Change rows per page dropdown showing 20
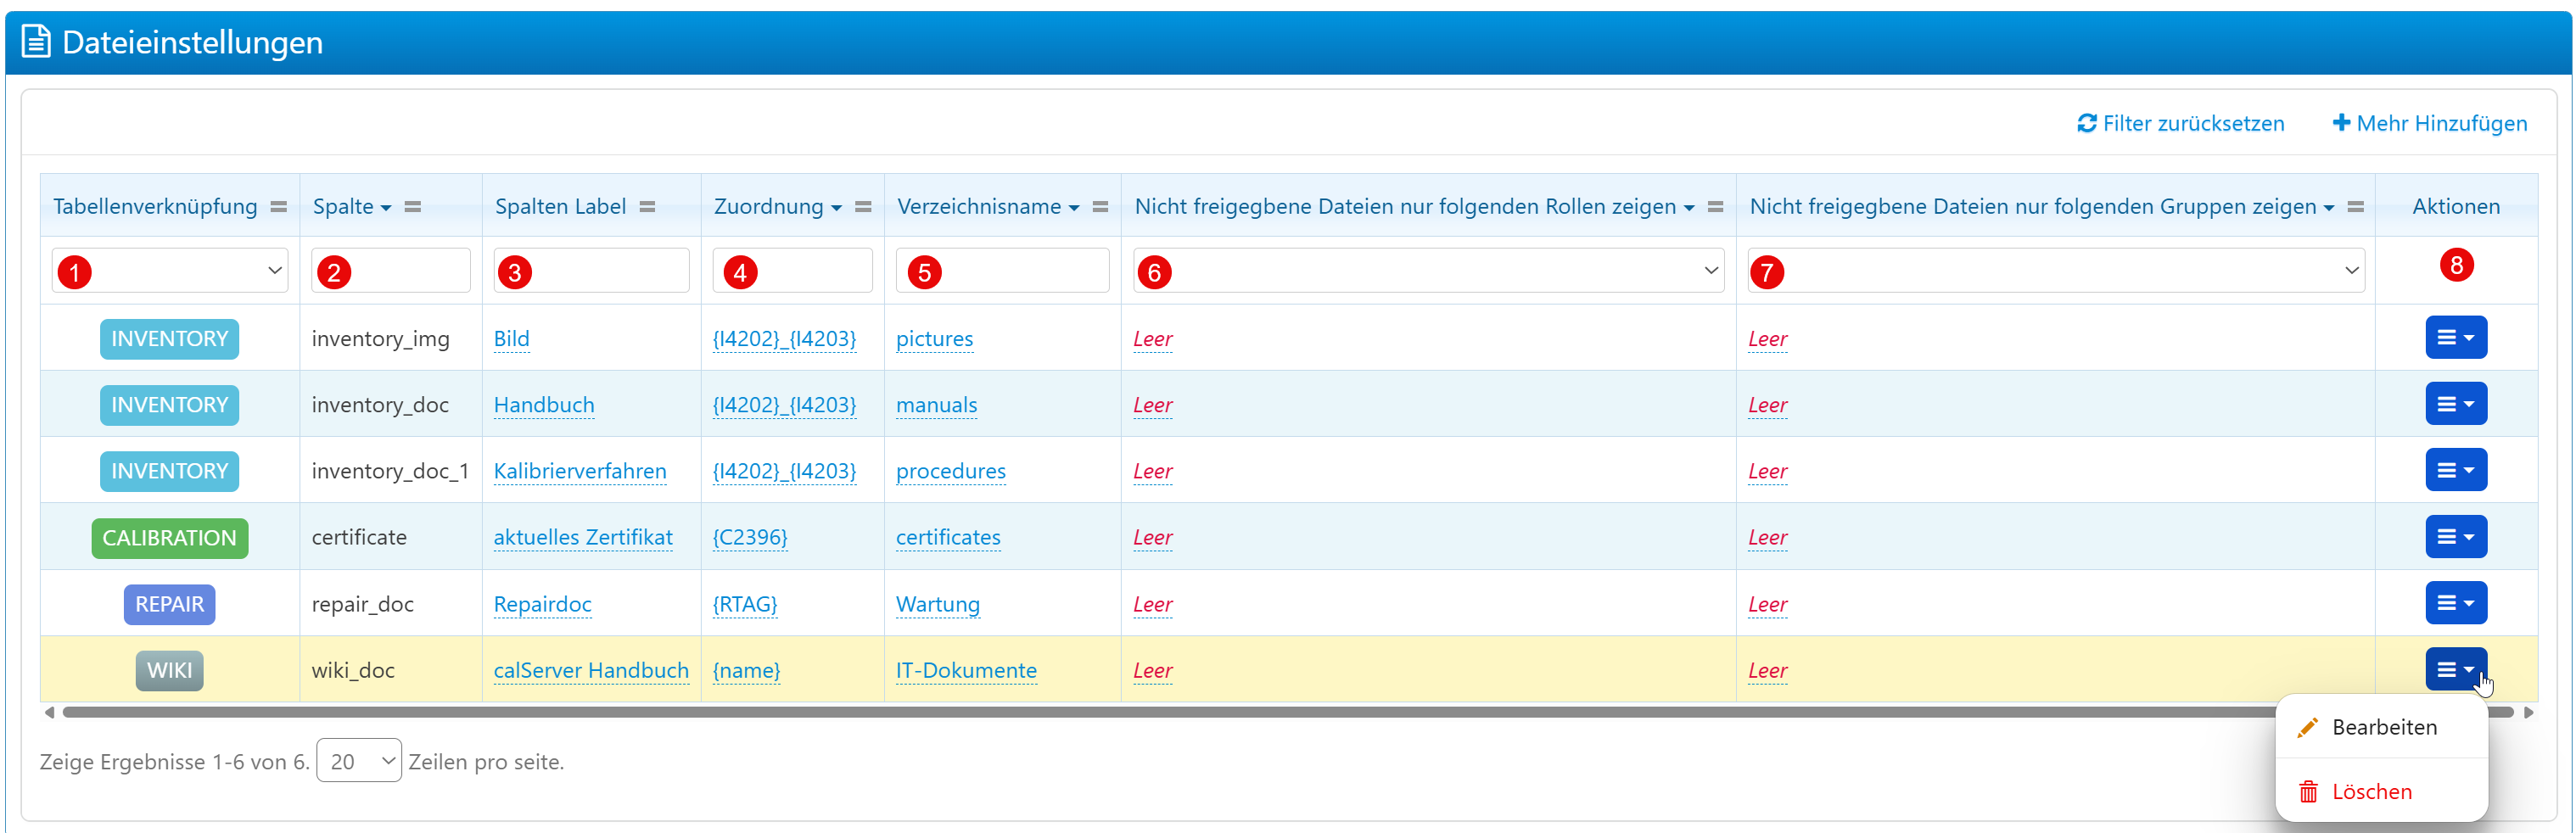The image size is (2576, 833). coord(359,761)
